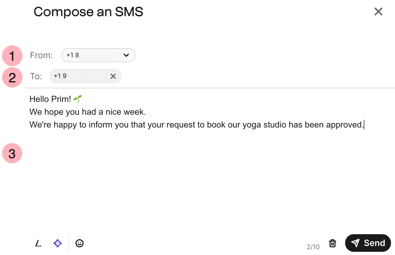The width and height of the screenshot is (395, 255).
Task: Select the text snippets icon
Action: (x=38, y=243)
